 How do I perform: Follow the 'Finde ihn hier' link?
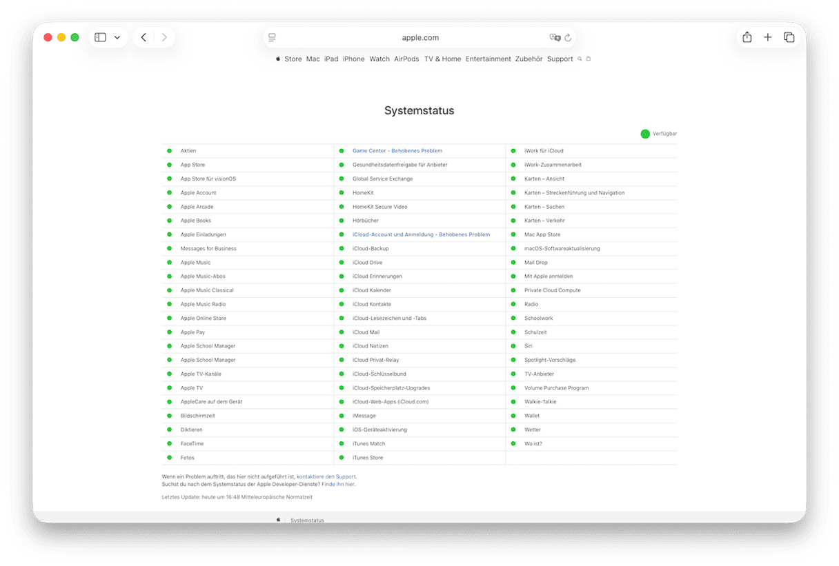click(x=338, y=485)
